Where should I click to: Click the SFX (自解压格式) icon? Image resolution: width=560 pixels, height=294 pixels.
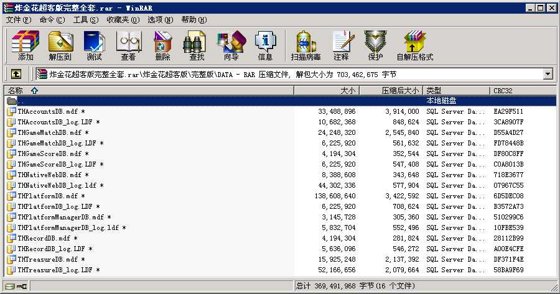(414, 45)
